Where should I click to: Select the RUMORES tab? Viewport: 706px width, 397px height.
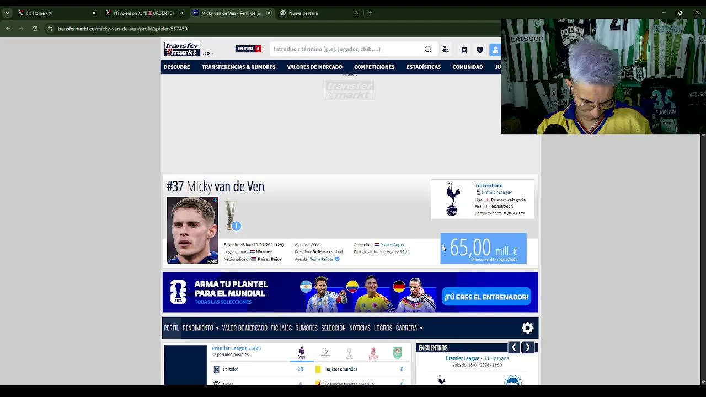(306, 328)
